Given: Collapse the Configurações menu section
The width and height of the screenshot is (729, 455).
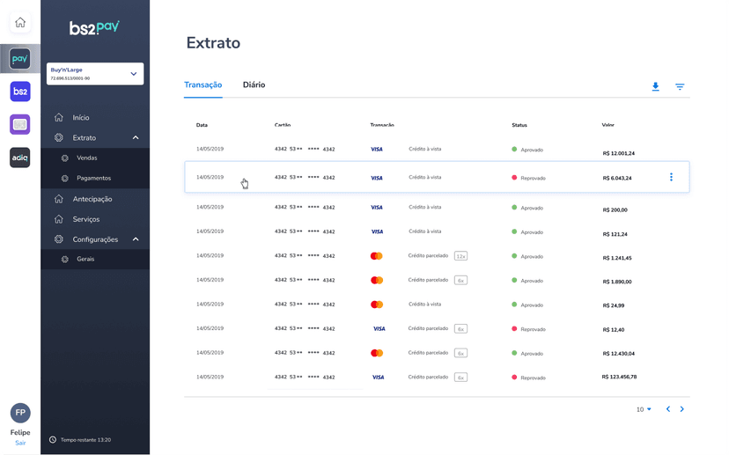Looking at the screenshot, I should coord(136,239).
